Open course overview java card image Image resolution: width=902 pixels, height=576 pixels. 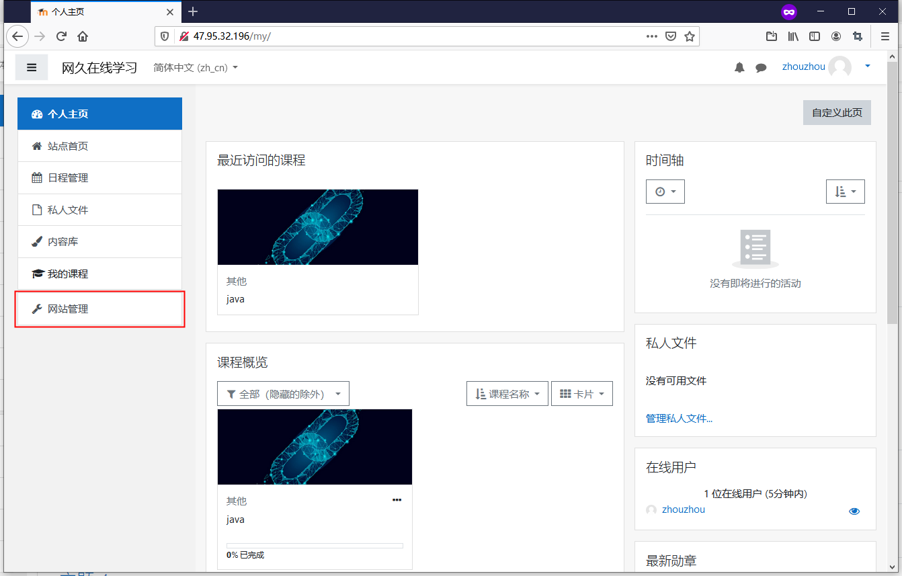pyautogui.click(x=315, y=447)
